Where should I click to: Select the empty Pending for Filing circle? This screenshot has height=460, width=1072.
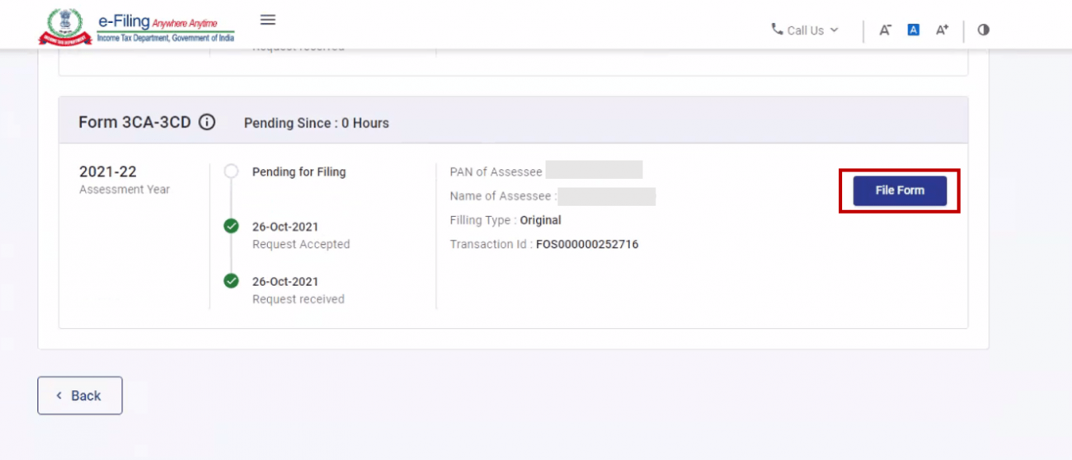point(232,171)
